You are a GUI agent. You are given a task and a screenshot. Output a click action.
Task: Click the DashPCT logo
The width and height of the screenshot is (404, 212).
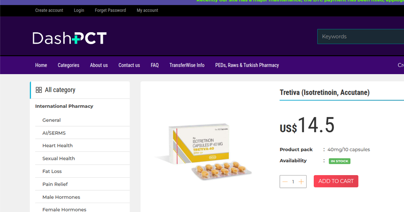click(70, 38)
